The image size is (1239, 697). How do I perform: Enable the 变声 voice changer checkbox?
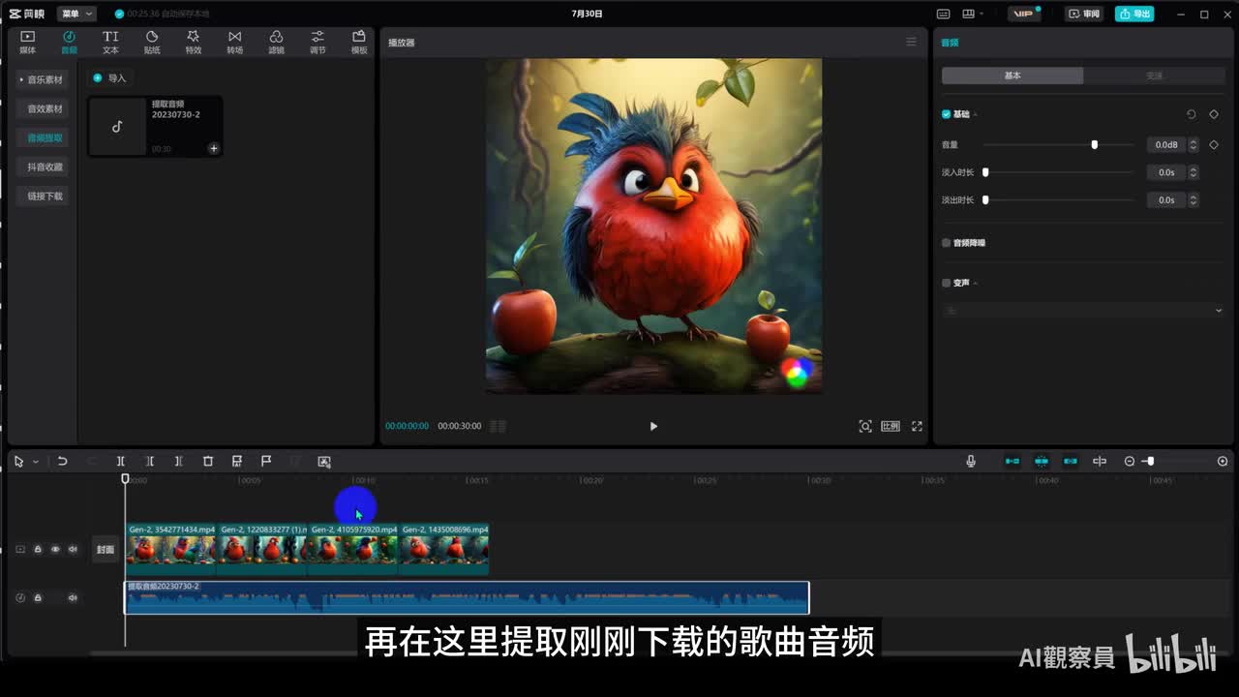(947, 283)
